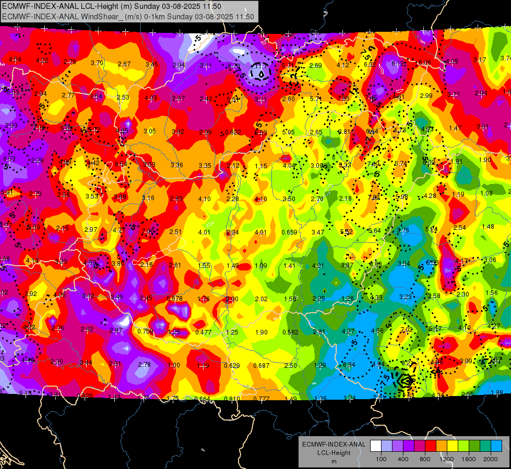Click the wind shear value 3.92
This screenshot has width=511, height=469.
pyautogui.click(x=31, y=293)
